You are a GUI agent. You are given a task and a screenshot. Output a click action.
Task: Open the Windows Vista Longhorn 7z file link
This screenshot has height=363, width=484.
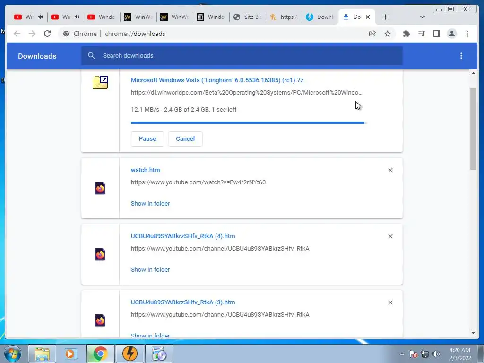coord(217,80)
